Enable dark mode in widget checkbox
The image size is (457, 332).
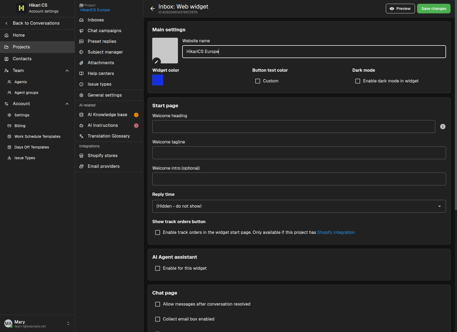(x=358, y=81)
